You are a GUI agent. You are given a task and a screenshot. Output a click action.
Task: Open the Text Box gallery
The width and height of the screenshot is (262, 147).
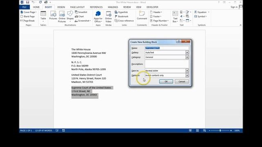tap(175, 16)
